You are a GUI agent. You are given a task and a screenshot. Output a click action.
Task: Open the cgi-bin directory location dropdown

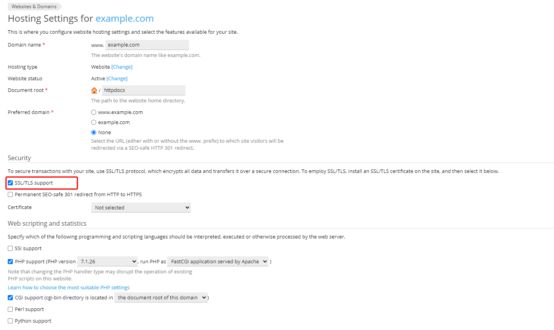coord(161,297)
